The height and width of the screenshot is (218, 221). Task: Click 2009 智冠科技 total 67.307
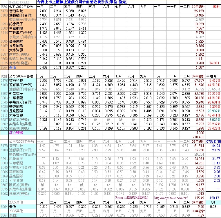199,81
